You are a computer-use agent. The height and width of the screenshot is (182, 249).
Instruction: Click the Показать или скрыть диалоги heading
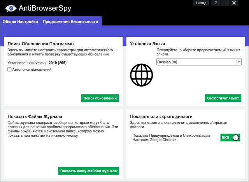pos(161,116)
